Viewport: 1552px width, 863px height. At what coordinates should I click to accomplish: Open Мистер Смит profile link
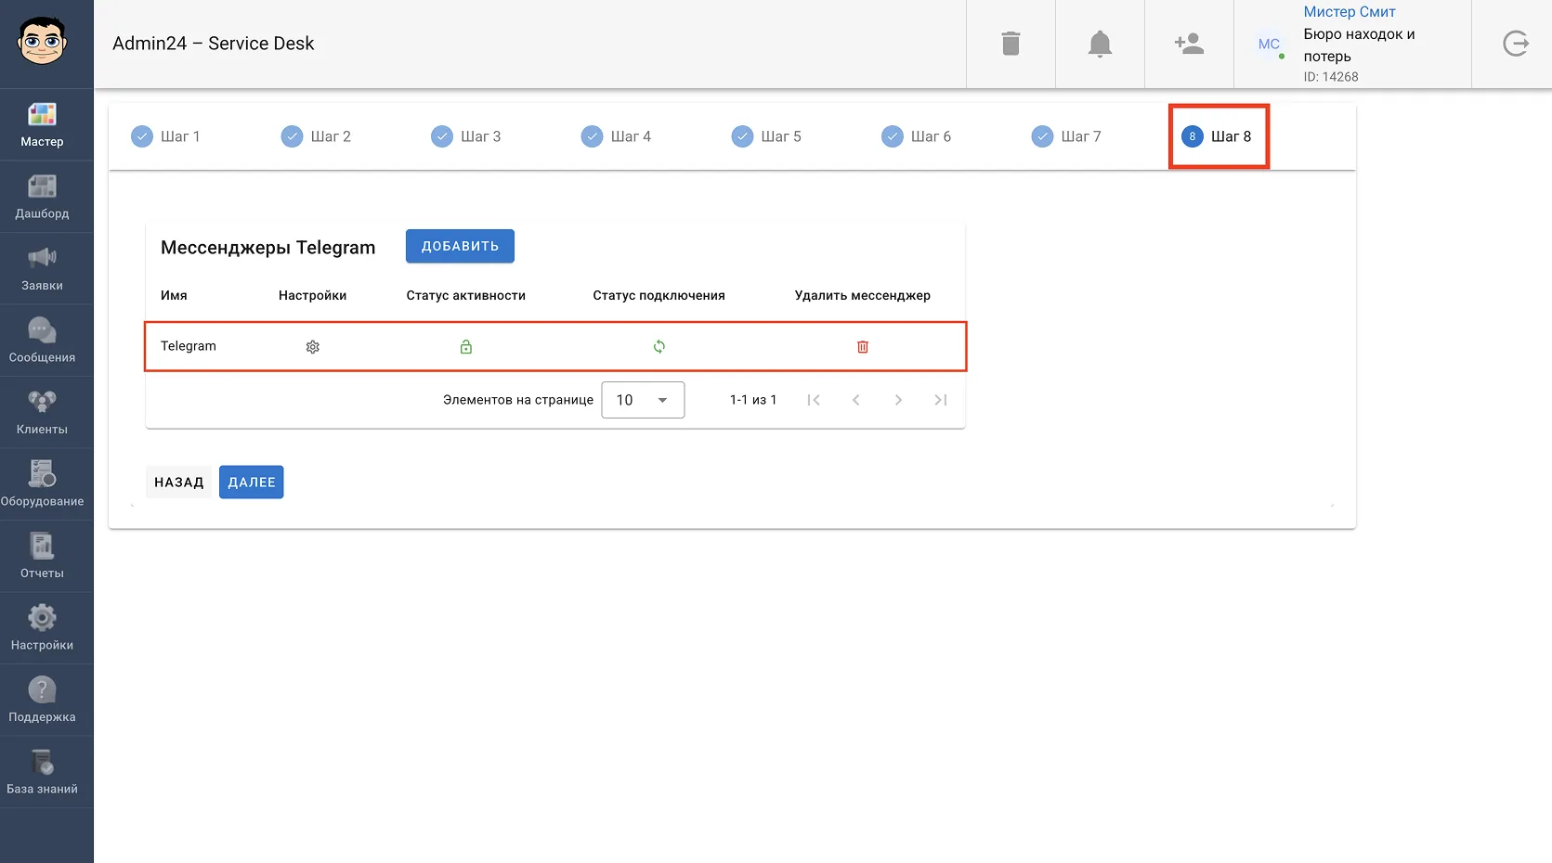1350,12
